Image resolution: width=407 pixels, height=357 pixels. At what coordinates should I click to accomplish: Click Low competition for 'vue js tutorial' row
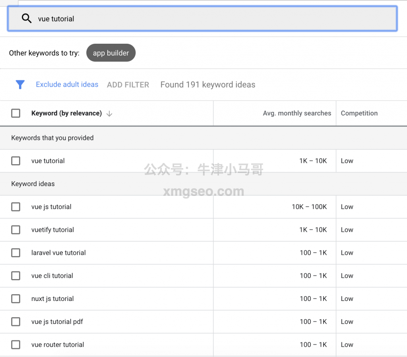[347, 207]
